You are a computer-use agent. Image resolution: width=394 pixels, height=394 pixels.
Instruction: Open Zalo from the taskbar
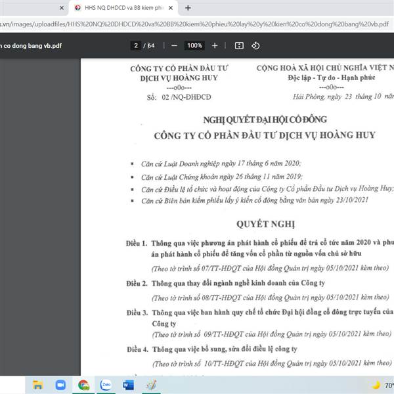click(x=106, y=385)
